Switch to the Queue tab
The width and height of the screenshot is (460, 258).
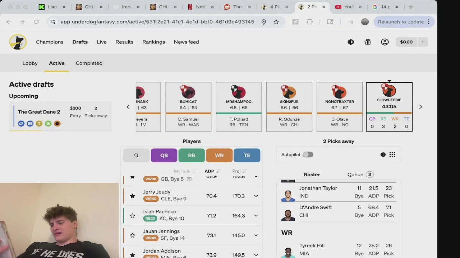(x=360, y=175)
